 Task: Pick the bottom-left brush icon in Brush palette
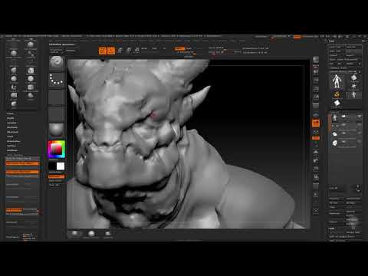tap(14, 103)
